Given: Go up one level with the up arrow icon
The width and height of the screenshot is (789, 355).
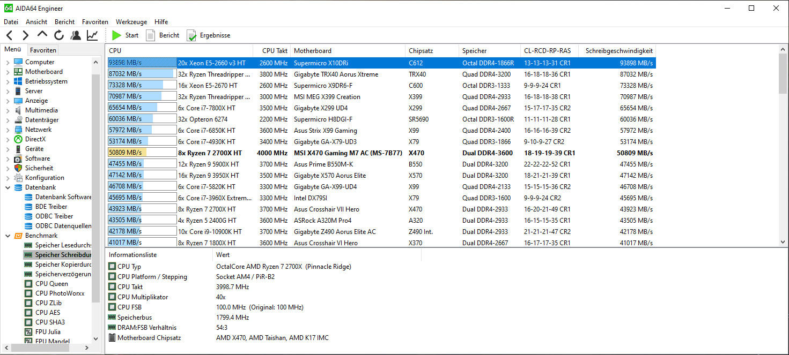Looking at the screenshot, I should pyautogui.click(x=42, y=35).
